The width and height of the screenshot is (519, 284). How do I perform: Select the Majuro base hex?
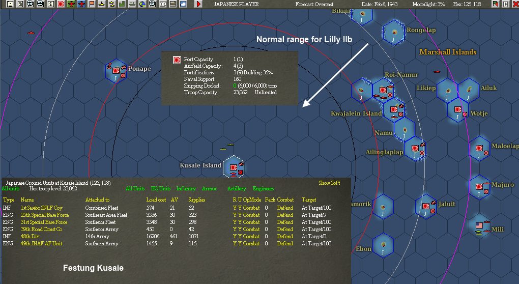[x=479, y=187]
